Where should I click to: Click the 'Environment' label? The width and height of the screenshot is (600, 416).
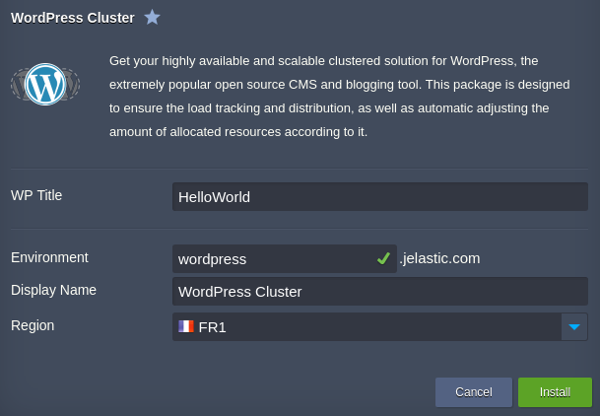[x=49, y=257]
